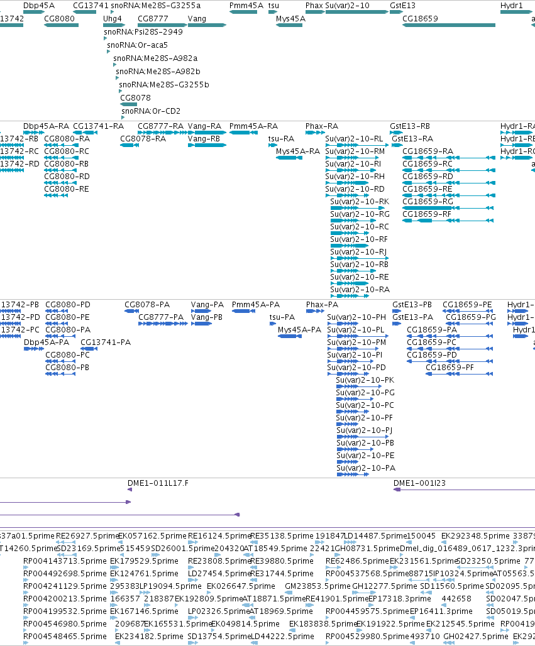Open the Su(var)2-10-RL transcript
This screenshot has width=535, height=646.
(354, 139)
